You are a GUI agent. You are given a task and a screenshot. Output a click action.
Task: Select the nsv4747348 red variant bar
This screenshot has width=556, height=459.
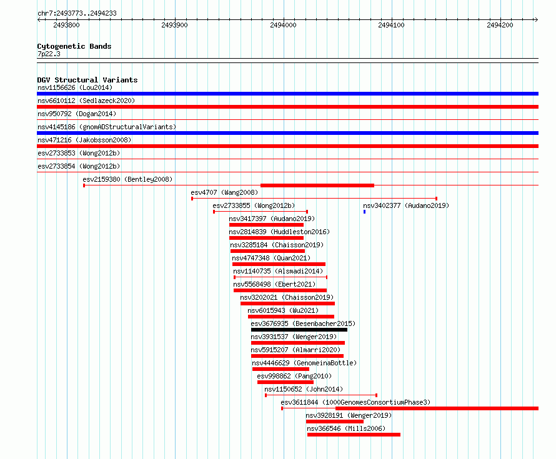pyautogui.click(x=279, y=264)
